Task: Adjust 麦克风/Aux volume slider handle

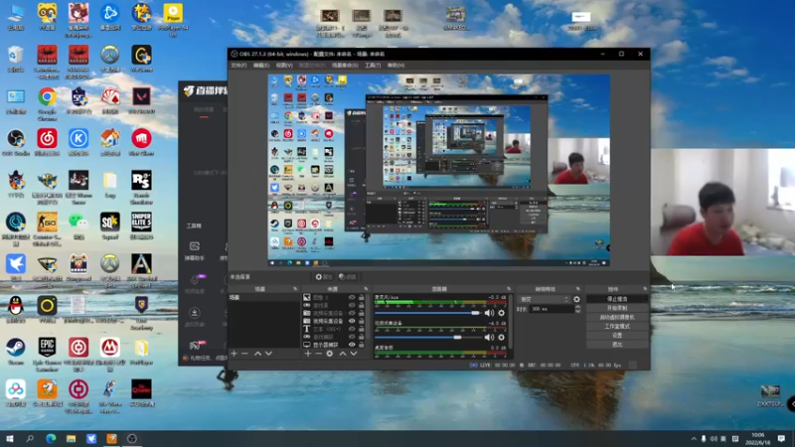Action: click(475, 313)
